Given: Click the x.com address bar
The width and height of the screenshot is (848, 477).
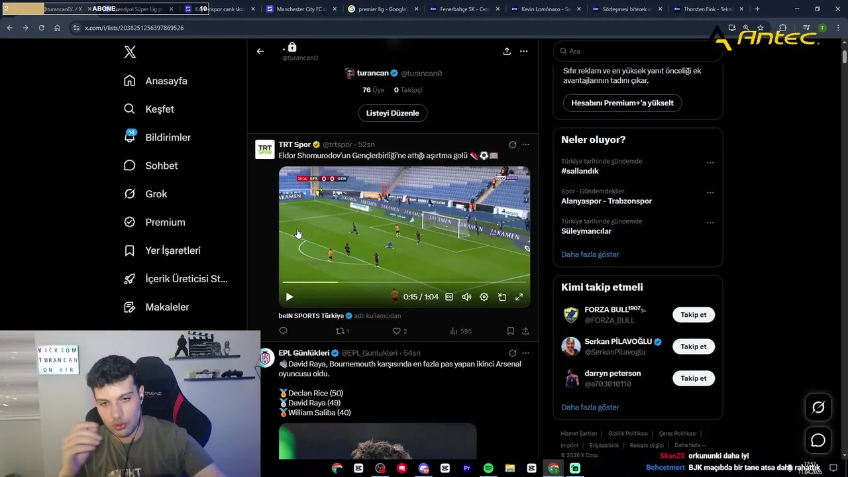Looking at the screenshot, I should 397,28.
